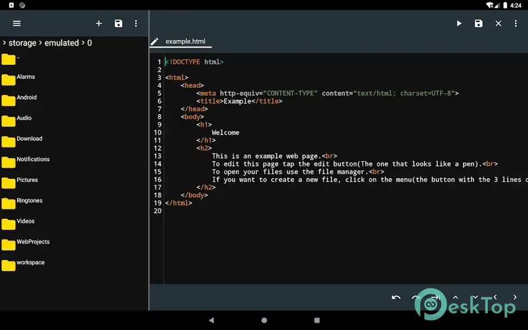Click the meta http-equiv tag line

coord(327,94)
